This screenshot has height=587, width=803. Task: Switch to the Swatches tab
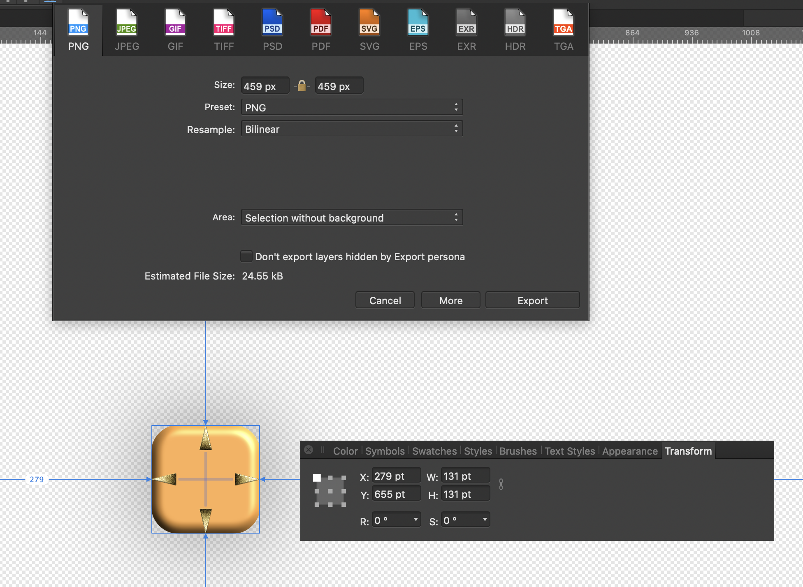point(434,451)
